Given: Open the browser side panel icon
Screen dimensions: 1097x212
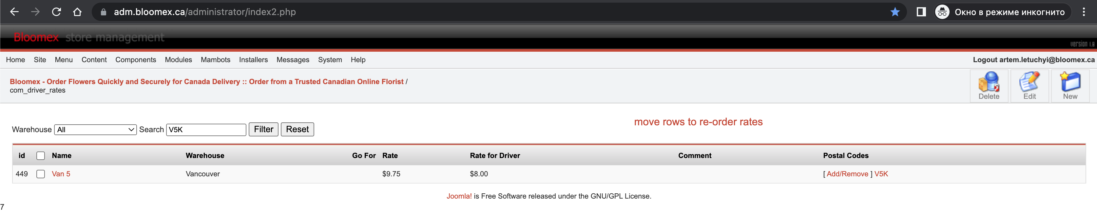Looking at the screenshot, I should point(921,12).
